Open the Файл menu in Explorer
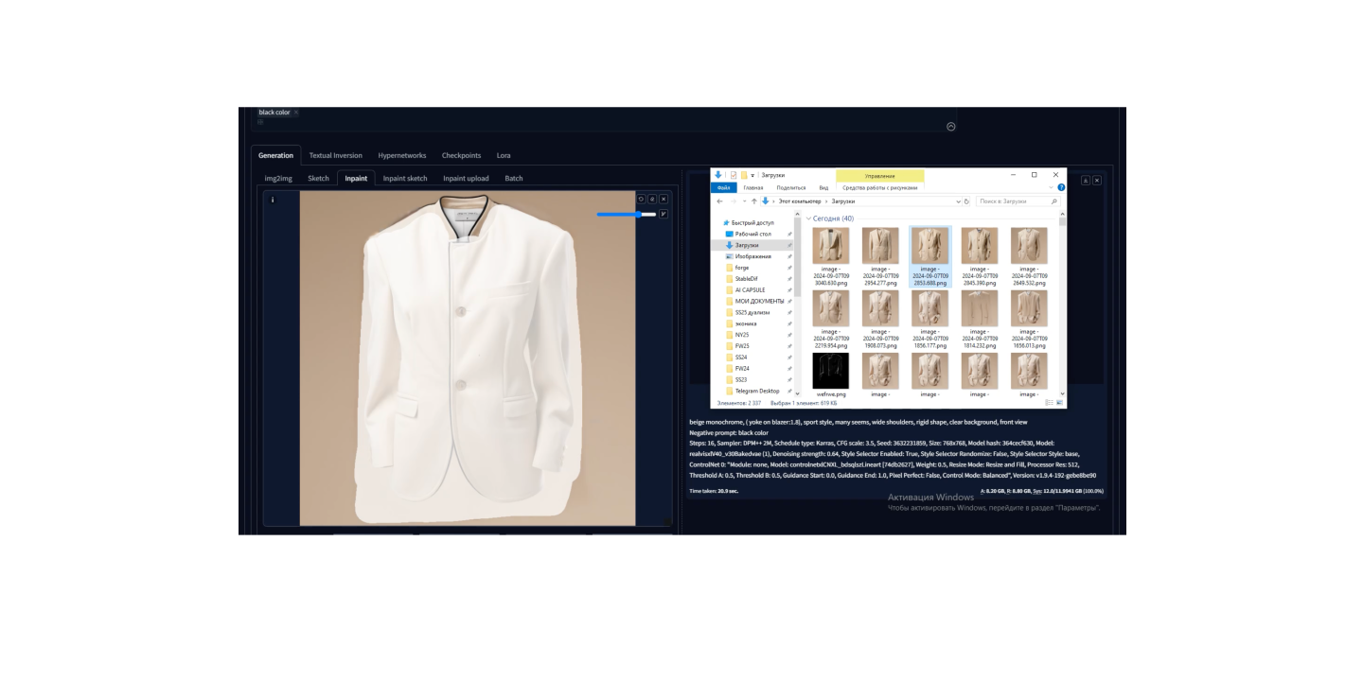Image resolution: width=1363 pixels, height=681 pixels. click(x=723, y=187)
